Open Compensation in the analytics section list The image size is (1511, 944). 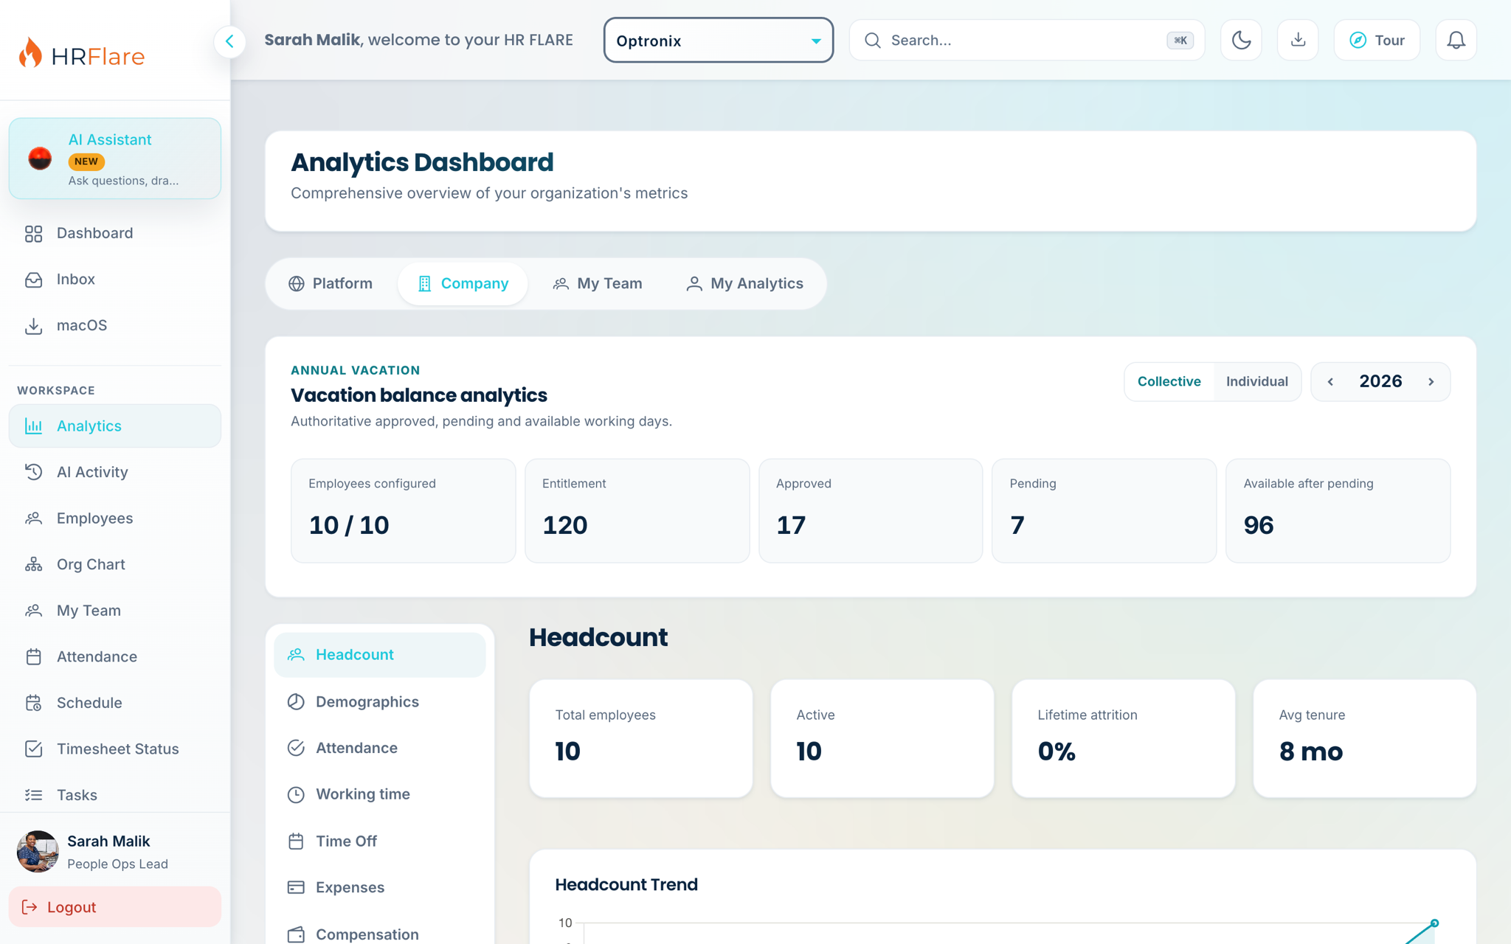(x=379, y=934)
